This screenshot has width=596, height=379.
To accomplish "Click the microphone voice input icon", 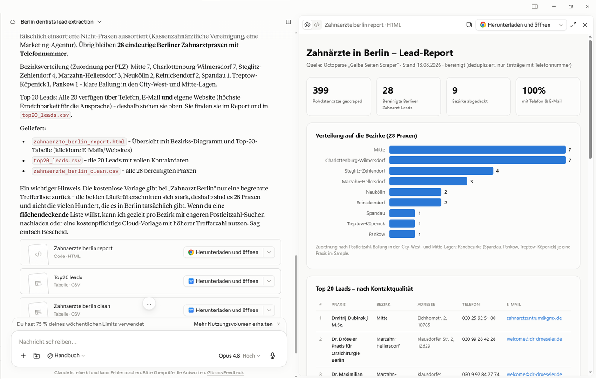I will tap(273, 356).
